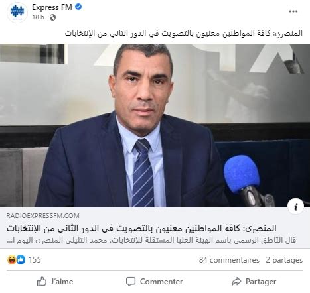Click the Arabic post caption text
Viewport: 310px width, 293px height.
pos(184,33)
